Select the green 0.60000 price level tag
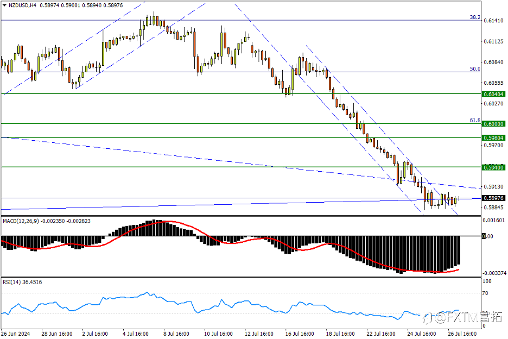This screenshot has width=508, height=339. click(493, 124)
